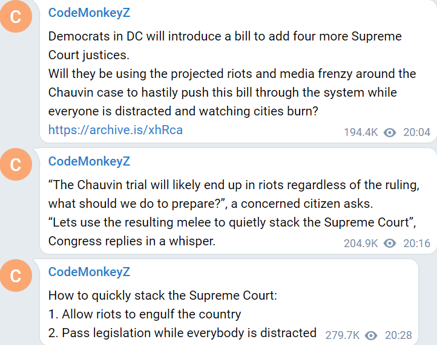This screenshot has height=345, width=437.
Task: Click the 194.4K view count
Action: [x=361, y=132]
